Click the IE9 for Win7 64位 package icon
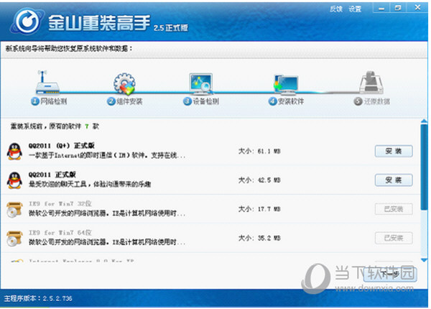The width and height of the screenshot is (431, 309). 14,238
